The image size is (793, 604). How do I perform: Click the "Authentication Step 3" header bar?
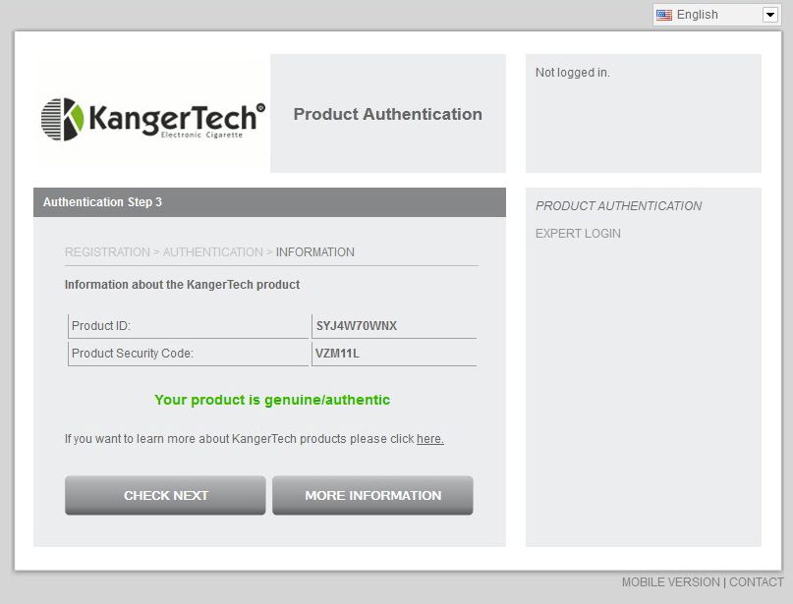(x=269, y=202)
